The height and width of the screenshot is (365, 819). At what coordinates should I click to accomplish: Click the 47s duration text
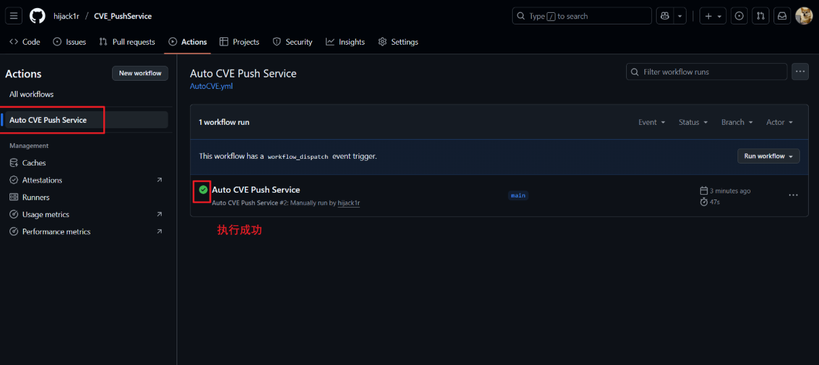pos(714,202)
